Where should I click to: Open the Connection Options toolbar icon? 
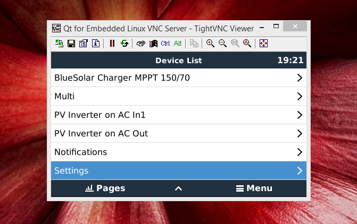[83, 44]
